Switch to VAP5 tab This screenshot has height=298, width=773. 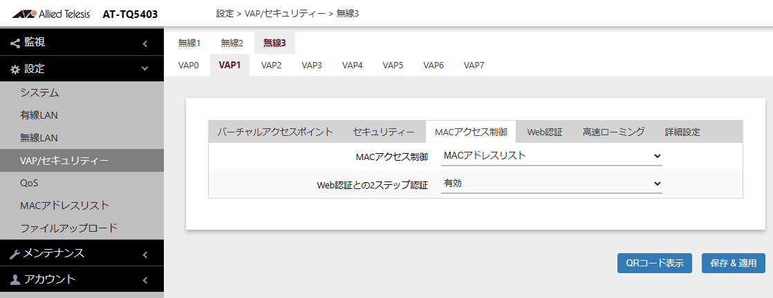coord(393,65)
